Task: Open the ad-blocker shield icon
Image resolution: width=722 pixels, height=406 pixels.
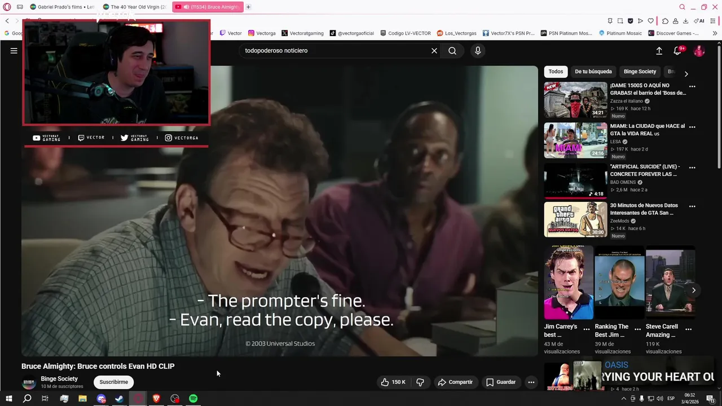Action: click(x=630, y=21)
